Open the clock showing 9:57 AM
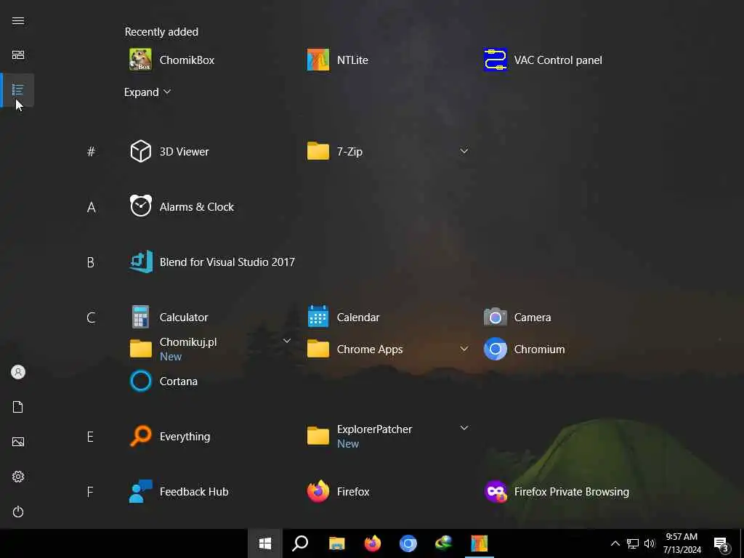The height and width of the screenshot is (558, 744). 682,543
